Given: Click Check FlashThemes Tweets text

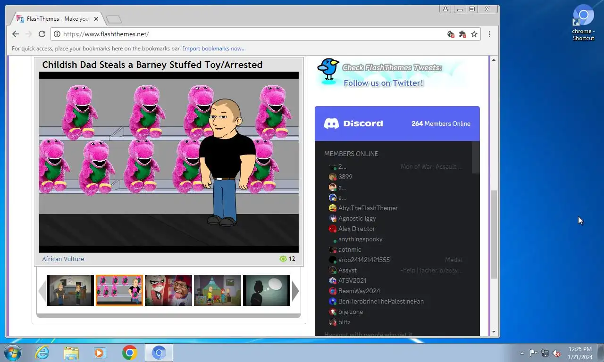Looking at the screenshot, I should 392,67.
